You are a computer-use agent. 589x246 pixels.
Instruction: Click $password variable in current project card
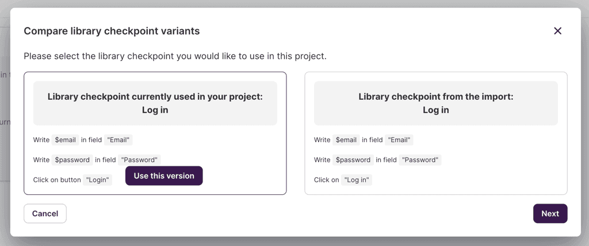click(72, 160)
